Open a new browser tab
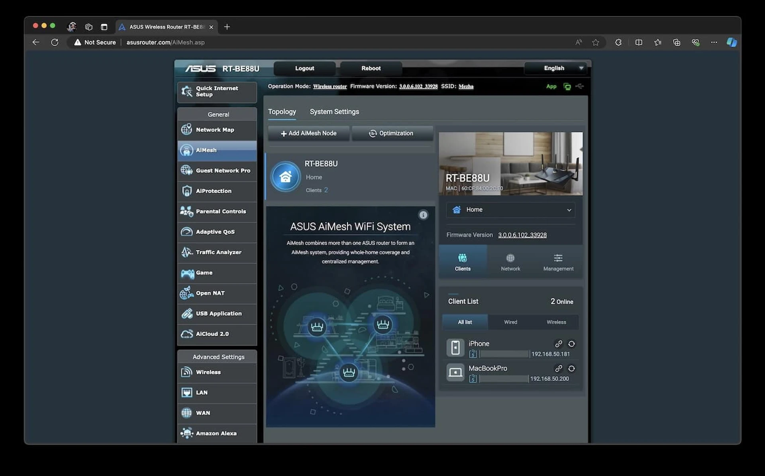 [x=227, y=27]
